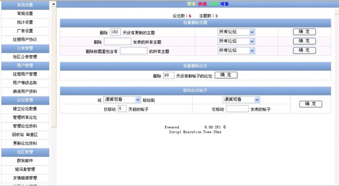Expand forum dropdown in title-contains row
339x186 pixels.
point(236,51)
